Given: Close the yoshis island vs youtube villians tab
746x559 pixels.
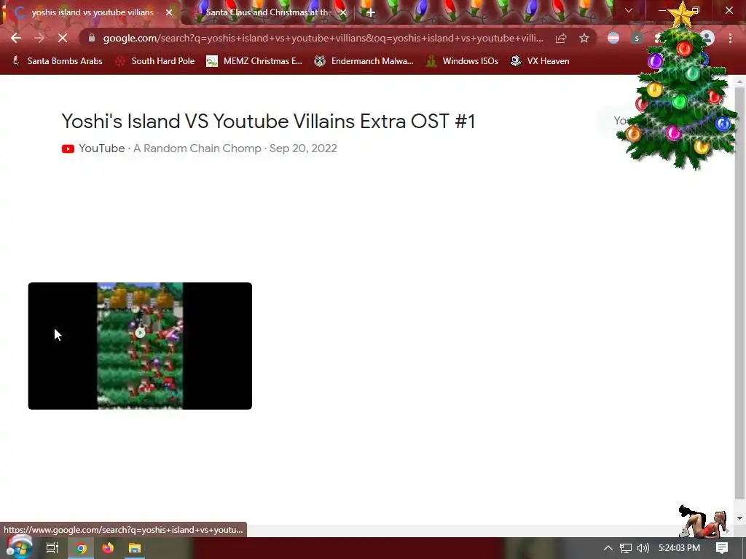Looking at the screenshot, I should click(169, 12).
